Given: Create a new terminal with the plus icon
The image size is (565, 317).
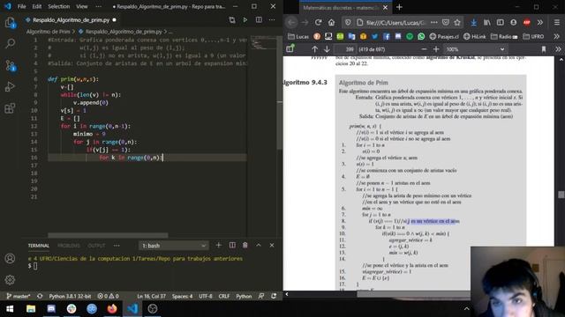Looking at the screenshot, I should click(219, 245).
